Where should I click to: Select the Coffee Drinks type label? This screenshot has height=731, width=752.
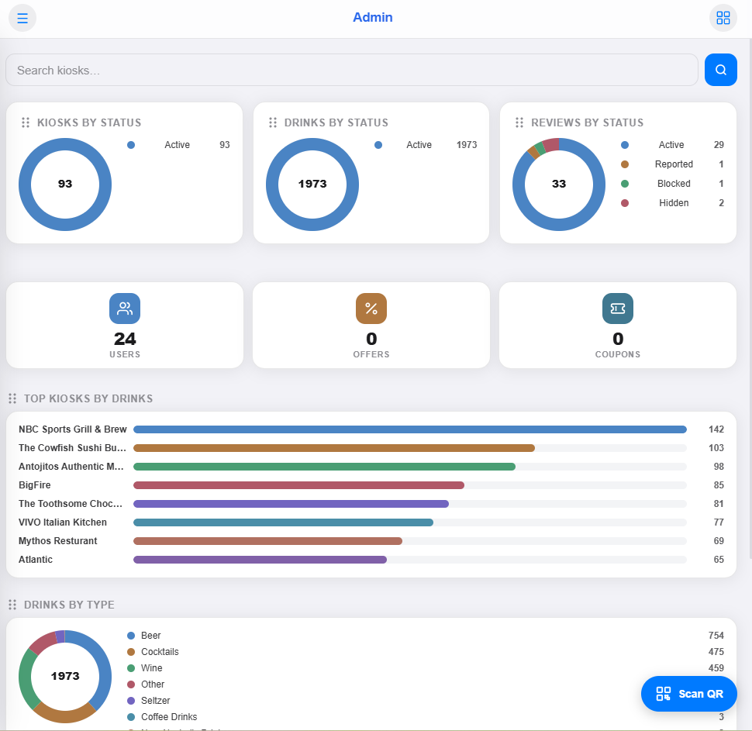click(169, 717)
